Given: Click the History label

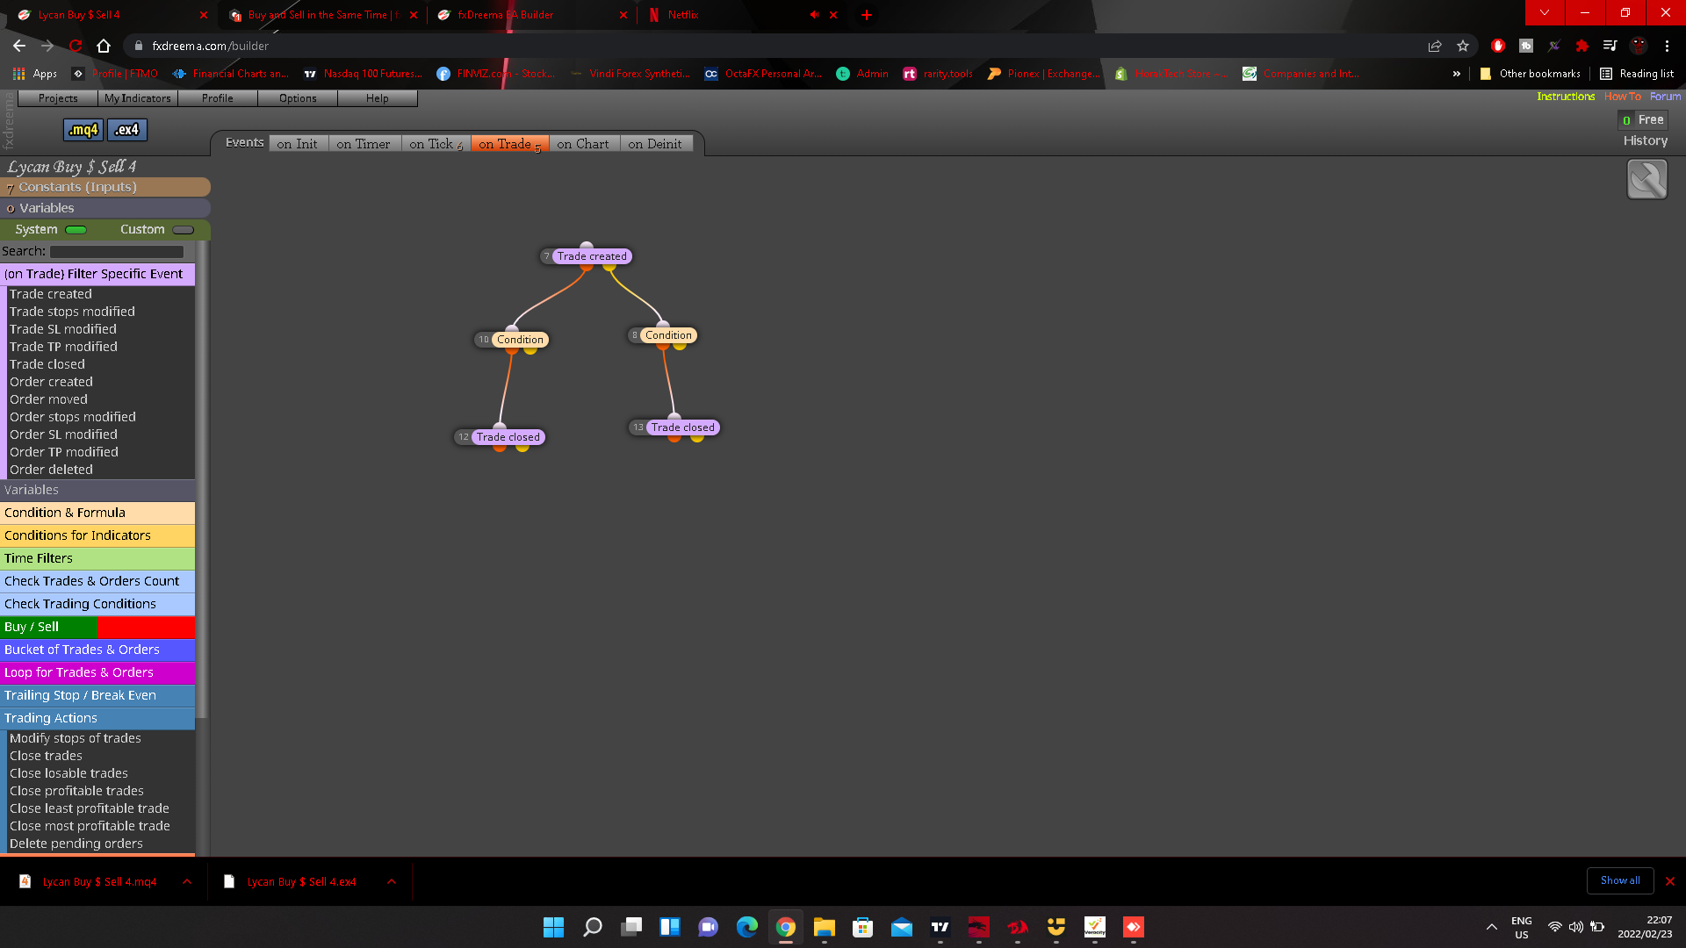Looking at the screenshot, I should (x=1645, y=140).
